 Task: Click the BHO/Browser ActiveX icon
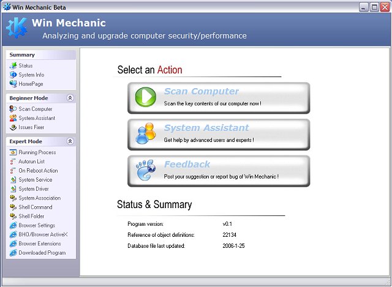point(13,234)
